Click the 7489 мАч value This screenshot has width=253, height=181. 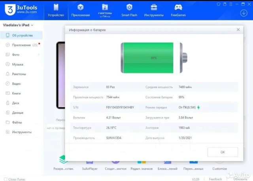pos(185,87)
